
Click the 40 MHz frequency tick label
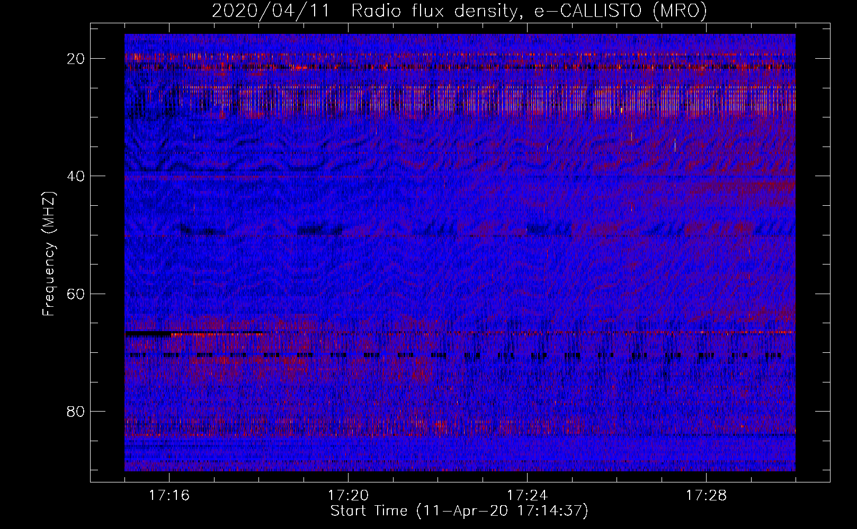point(76,176)
